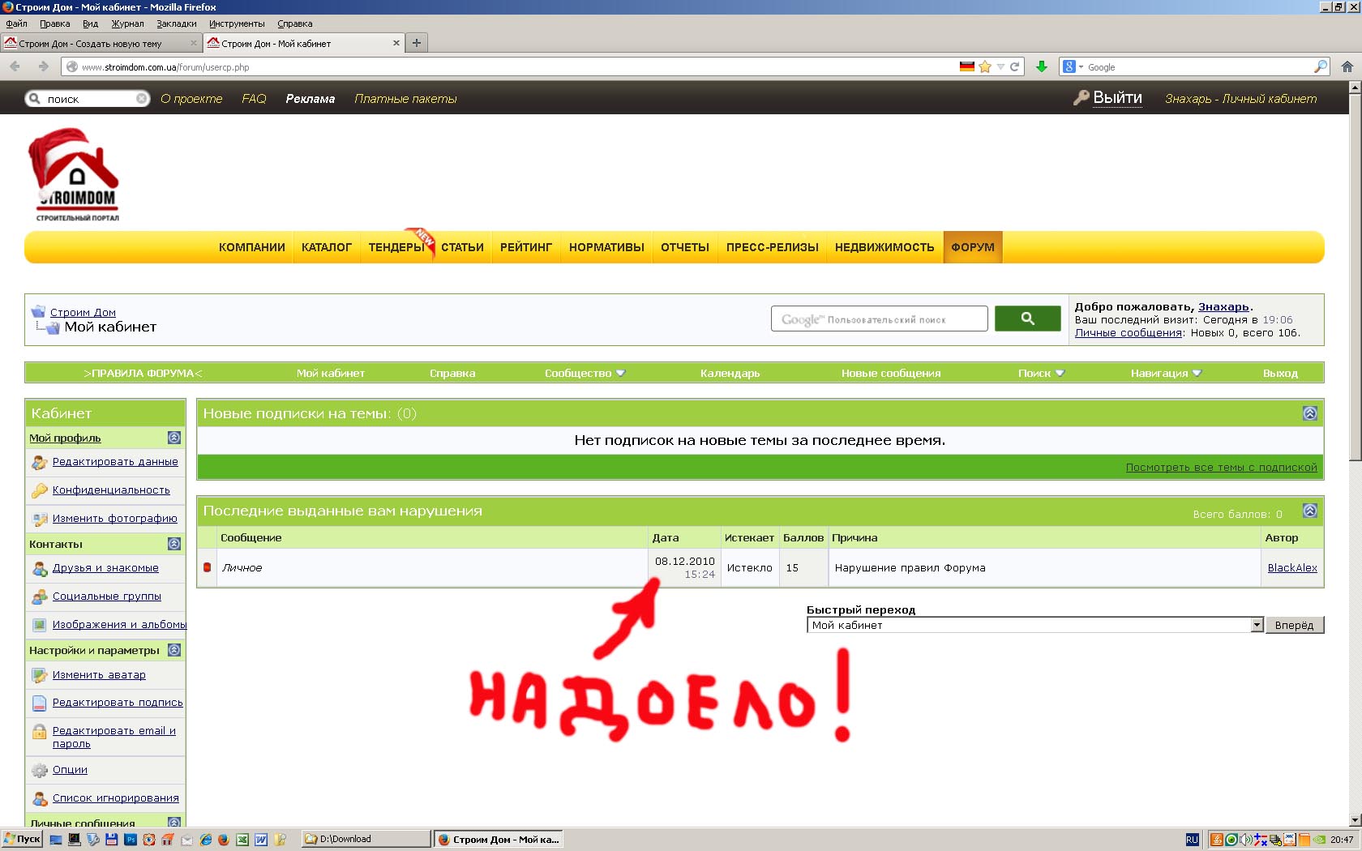This screenshot has height=851, width=1362.
Task: Open the Закладки menu
Action: (176, 24)
